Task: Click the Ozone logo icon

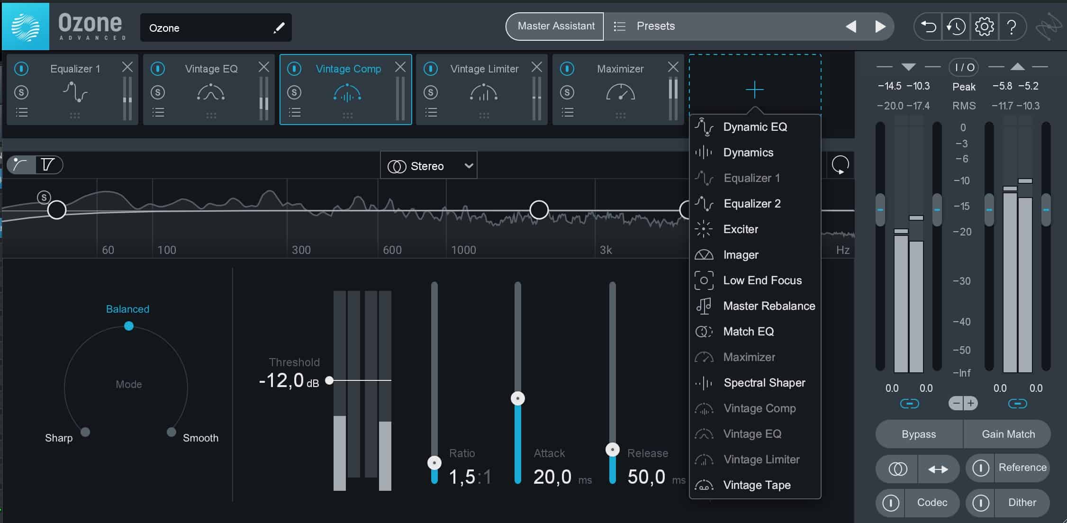Action: [26, 27]
